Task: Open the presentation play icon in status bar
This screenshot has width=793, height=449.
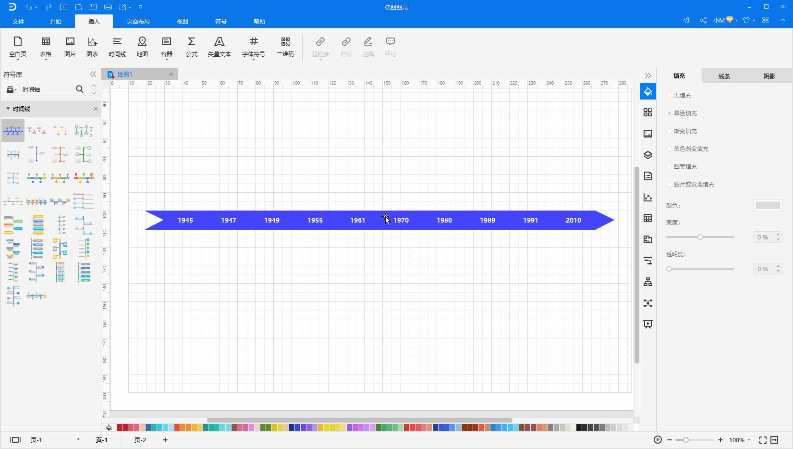Action: point(658,440)
